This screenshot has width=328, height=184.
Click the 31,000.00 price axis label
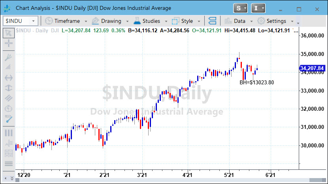coord(312,127)
